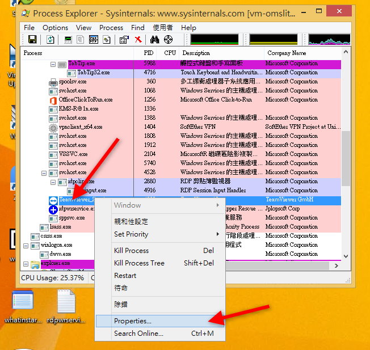This screenshot has height=350, width=370.
Task: Collapse the explorer.exe tree node
Action: (26, 264)
